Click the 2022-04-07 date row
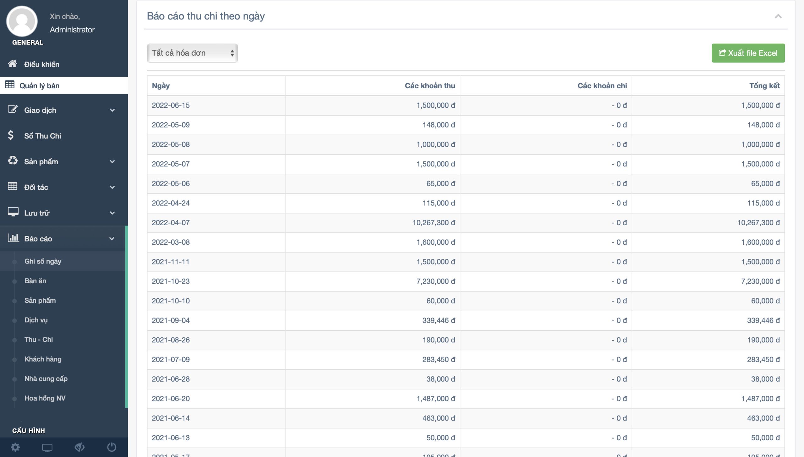Screen dimensions: 804x457 click(171, 223)
